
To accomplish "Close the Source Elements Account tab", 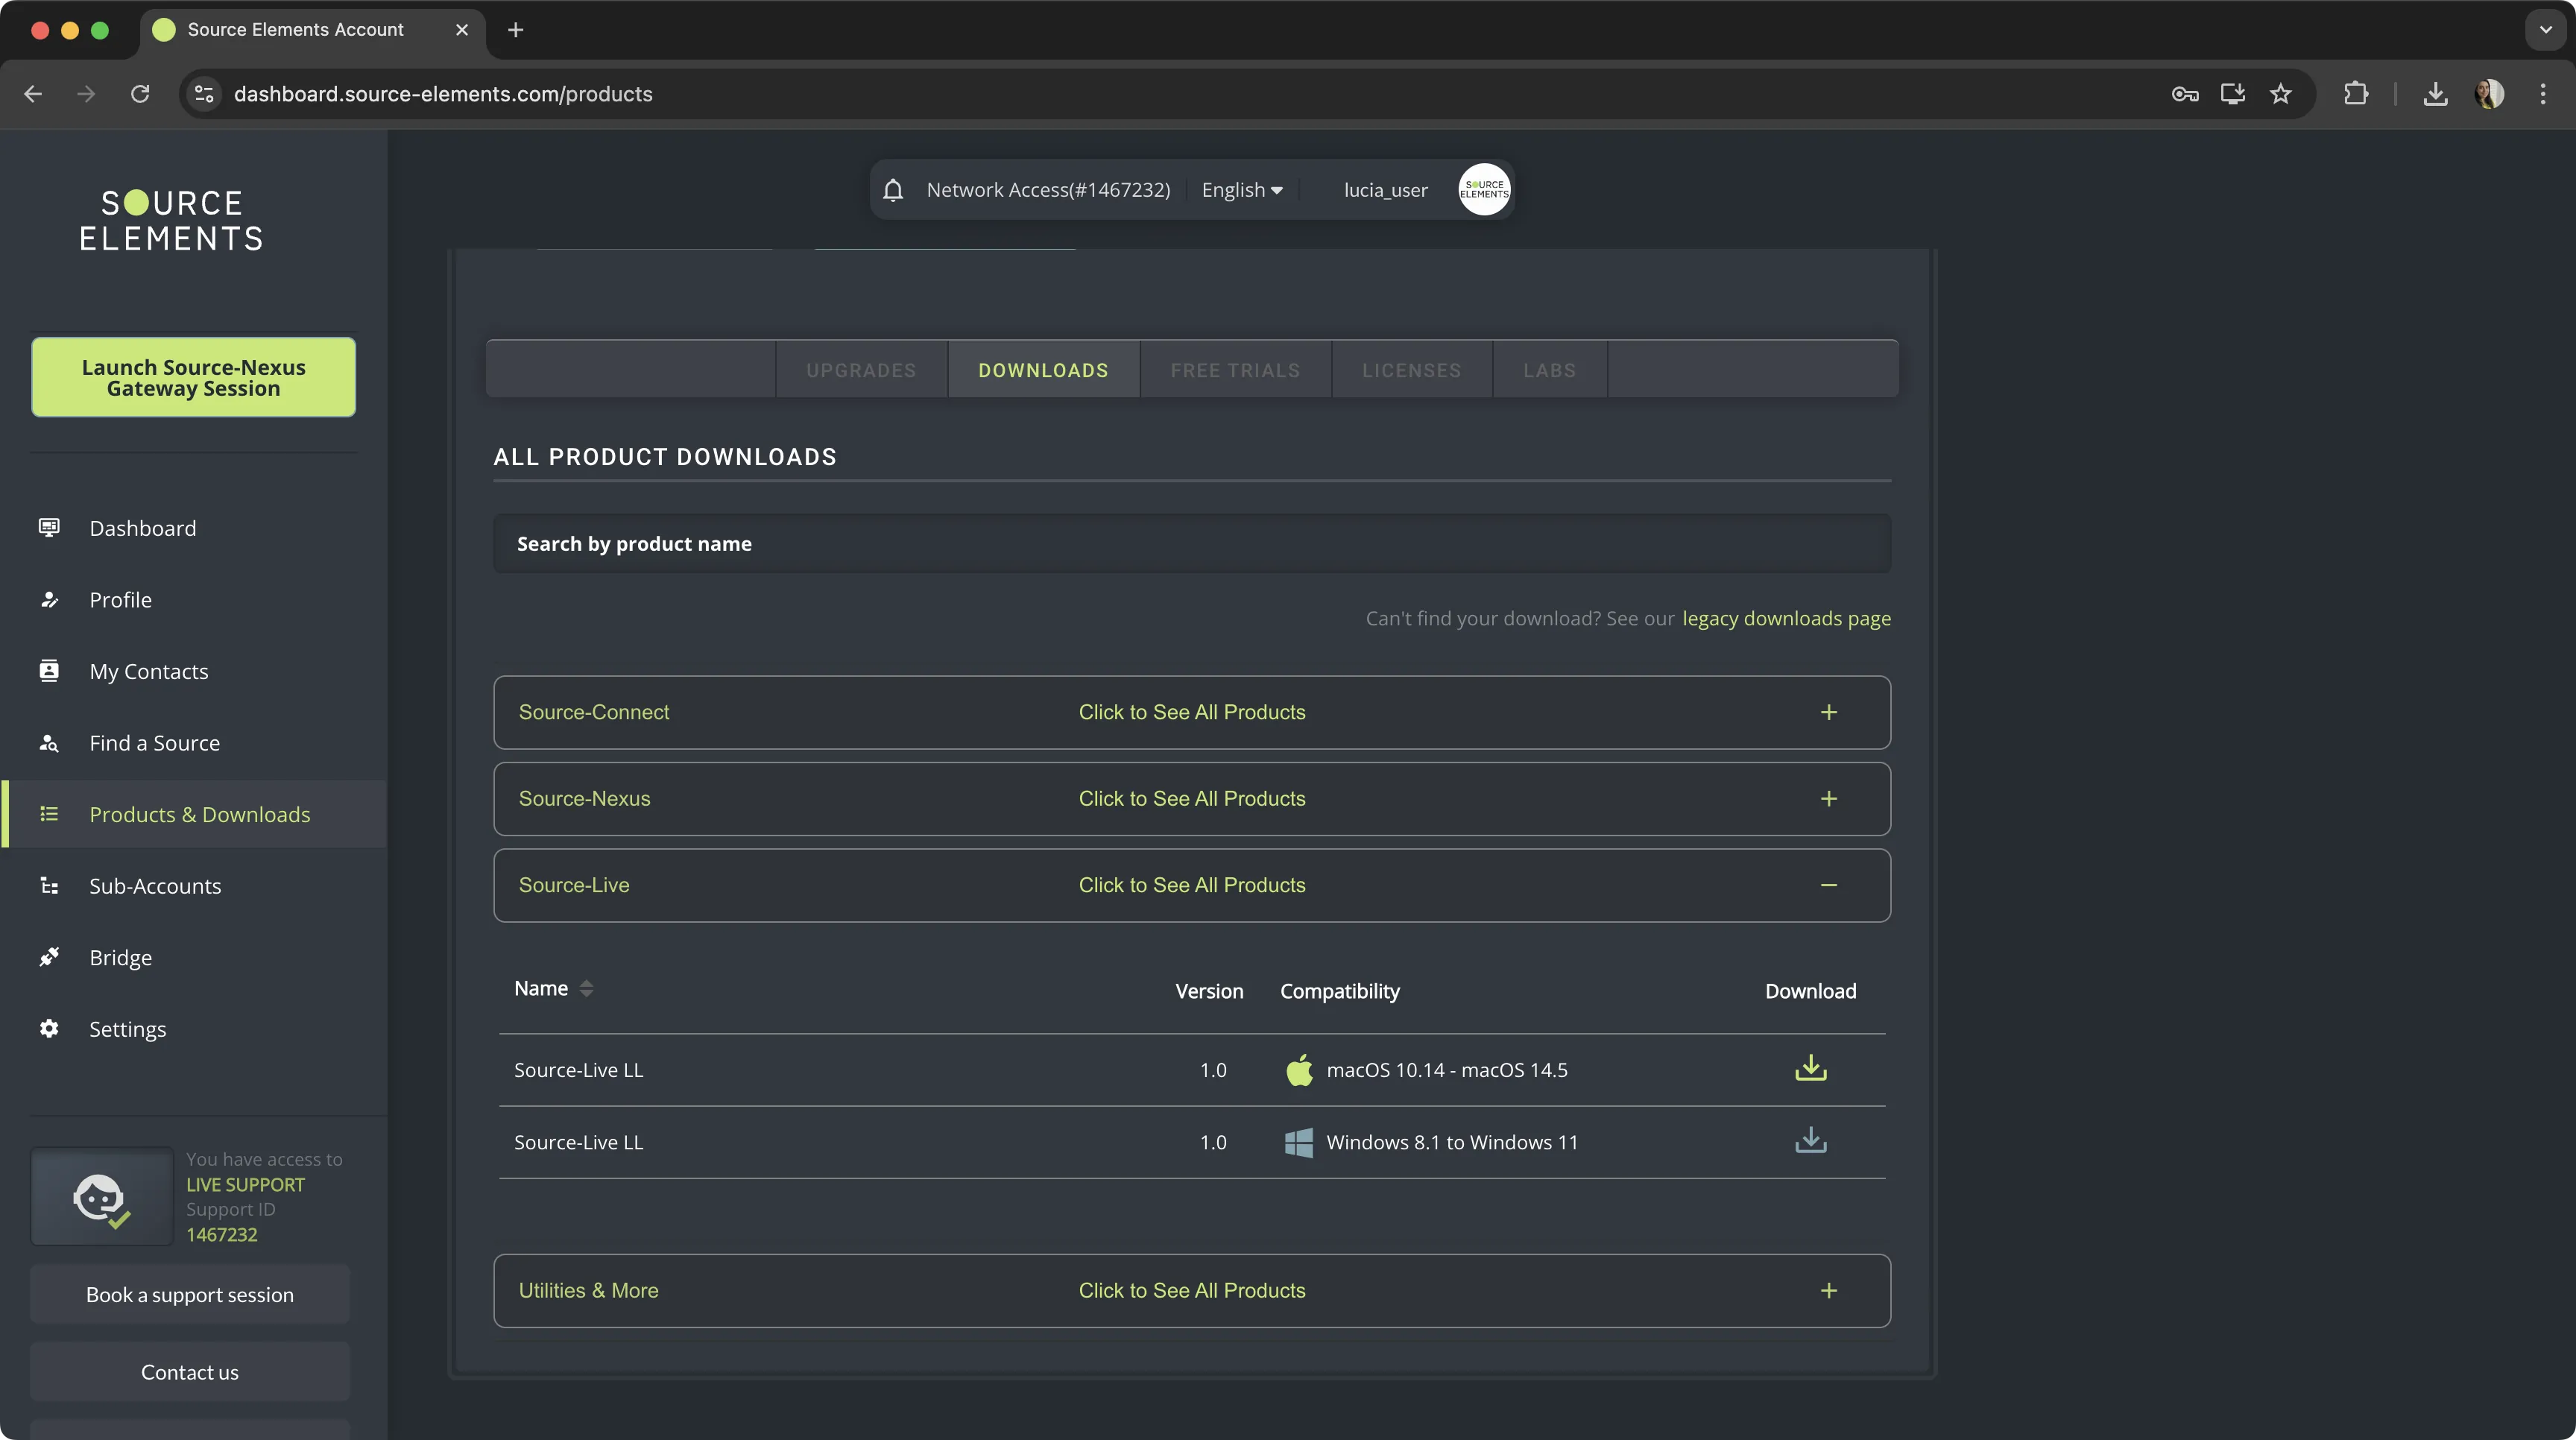I will (x=462, y=30).
